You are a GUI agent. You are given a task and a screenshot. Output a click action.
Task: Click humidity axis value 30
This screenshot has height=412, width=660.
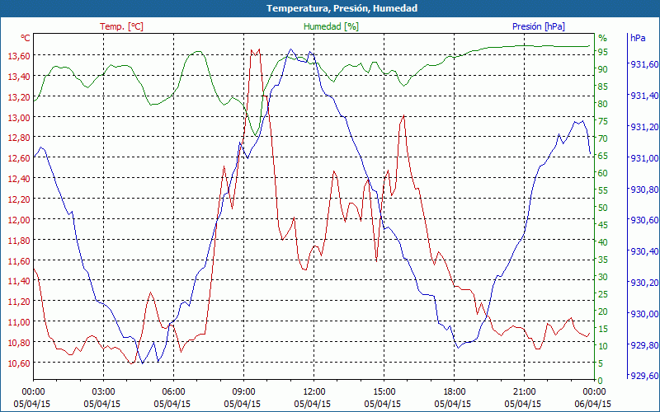[603, 277]
